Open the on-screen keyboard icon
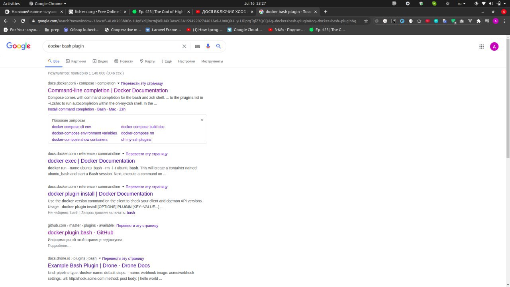 coord(197,46)
